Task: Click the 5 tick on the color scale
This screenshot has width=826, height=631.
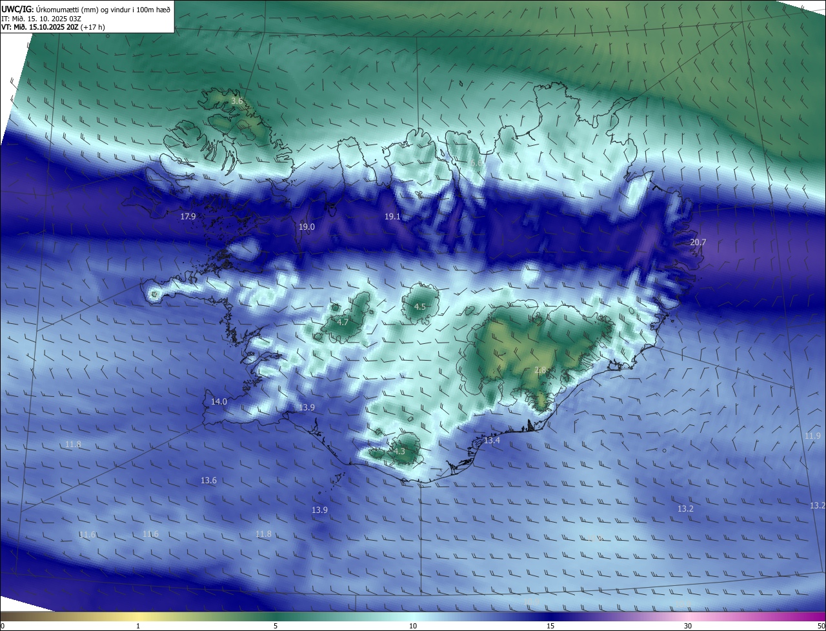Action: pos(276,626)
